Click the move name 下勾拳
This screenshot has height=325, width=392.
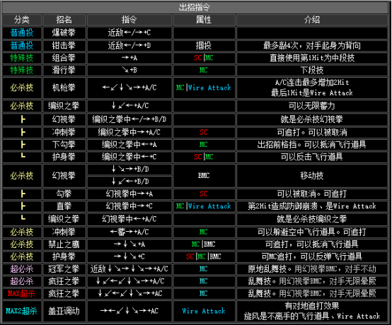[x=64, y=145]
